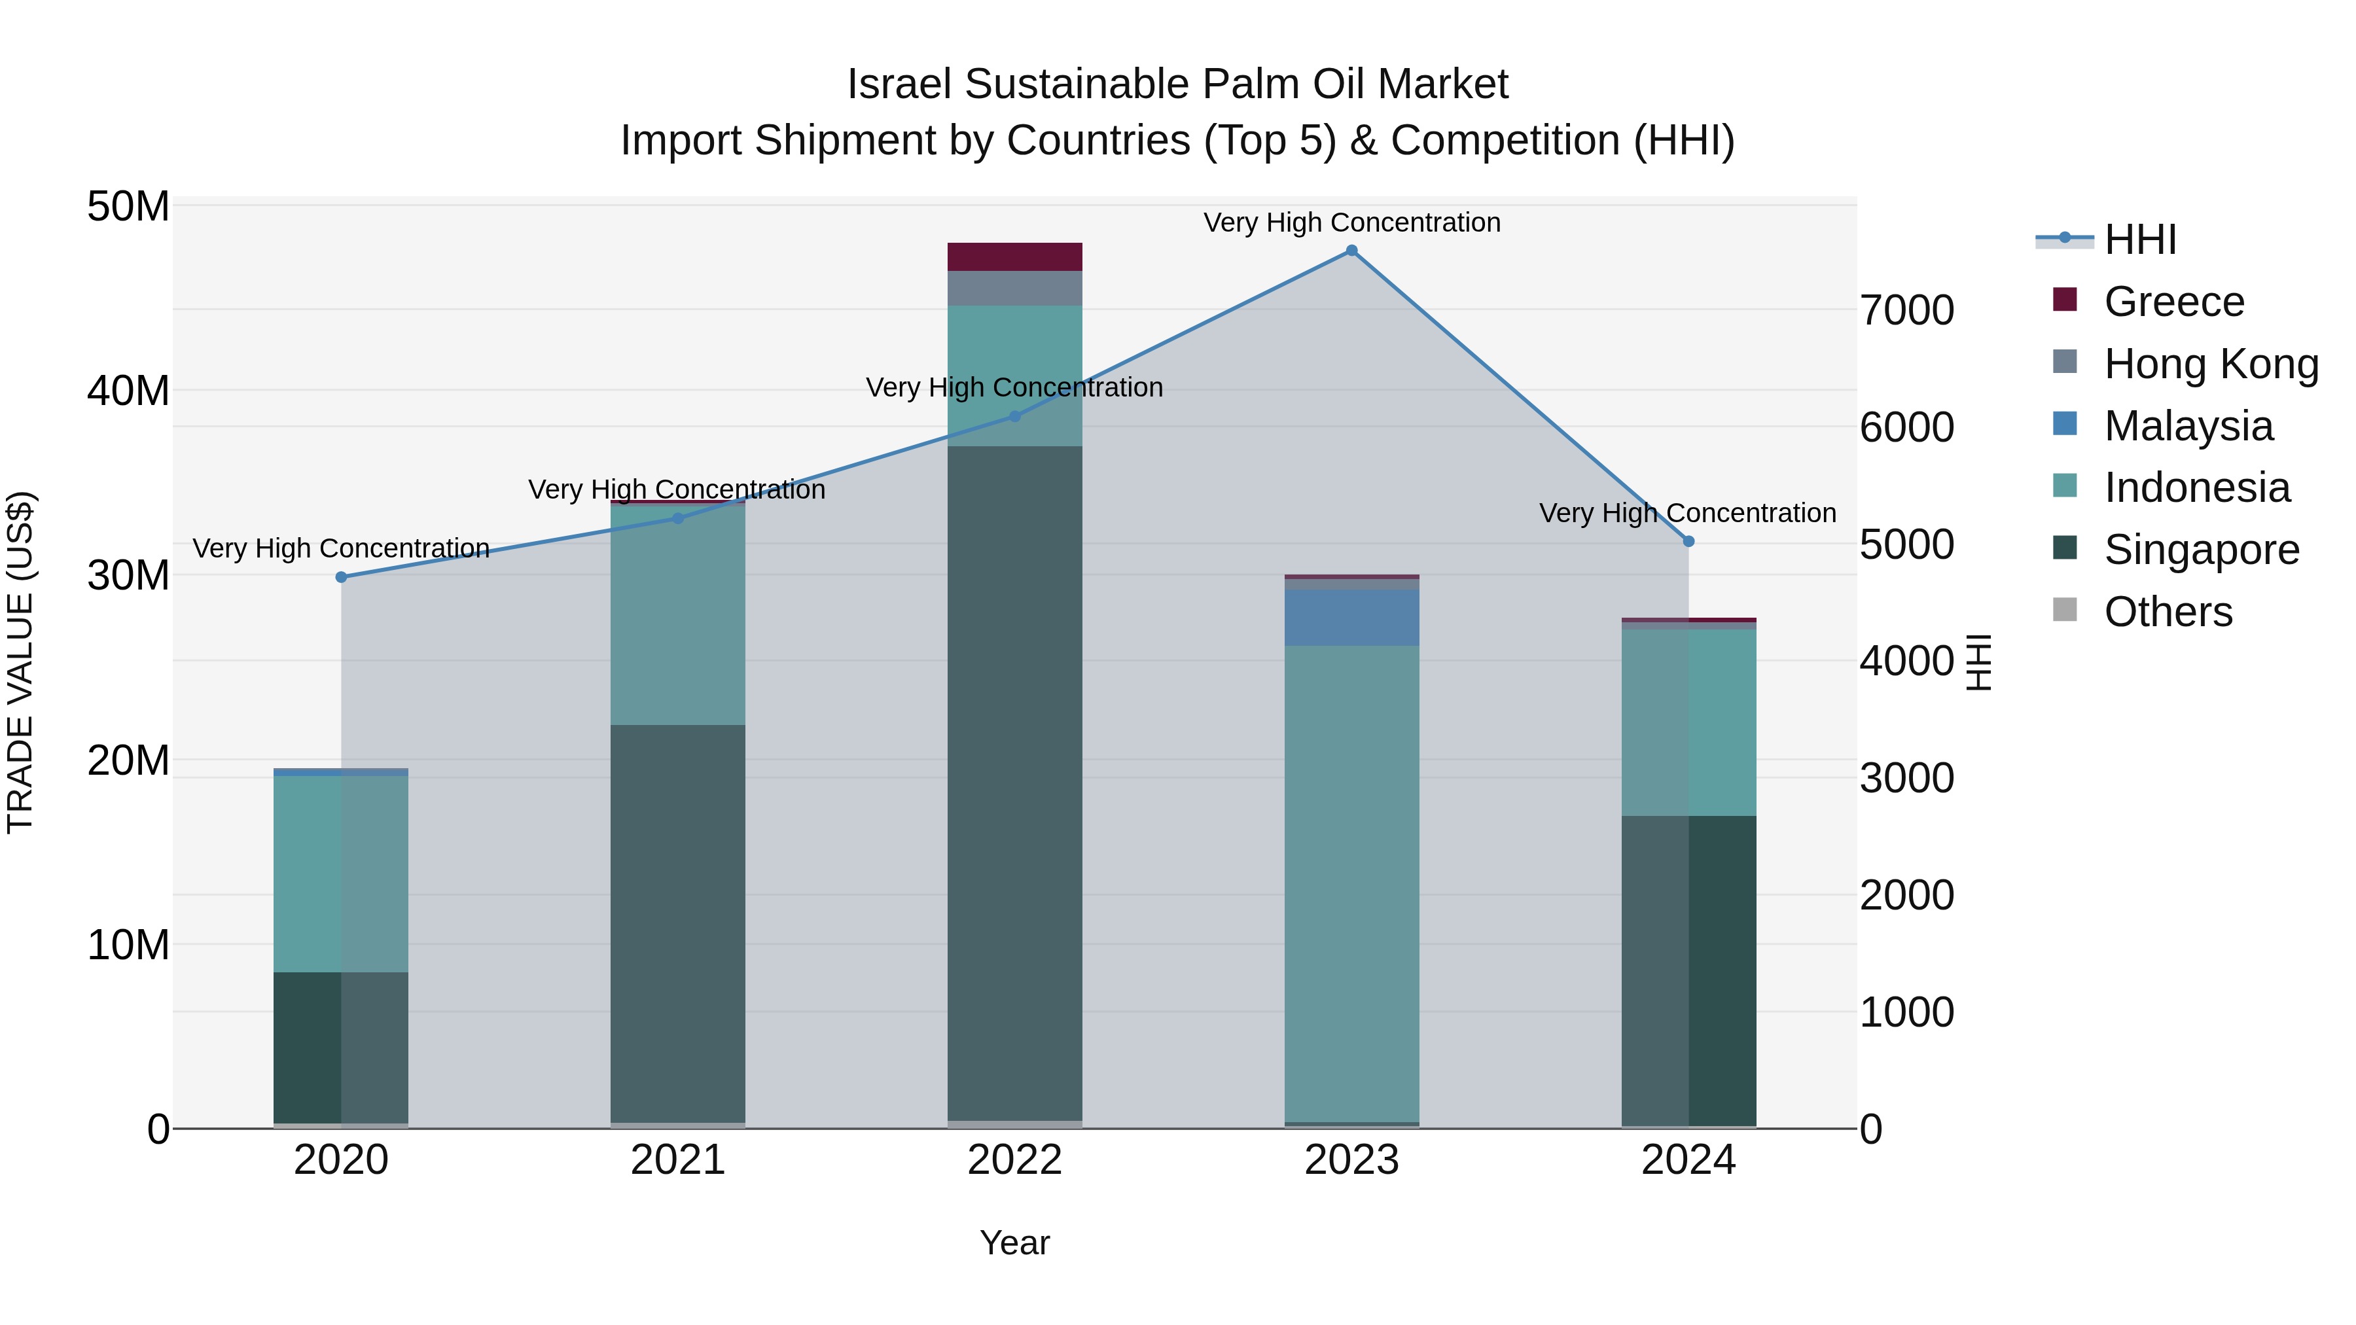Select the 2022 Indonesia bar segment

pos(1014,376)
